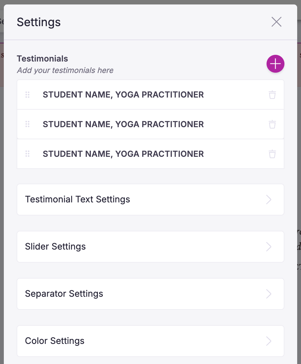Open Testimonial Text Settings section
The width and height of the screenshot is (301, 364).
77,200
